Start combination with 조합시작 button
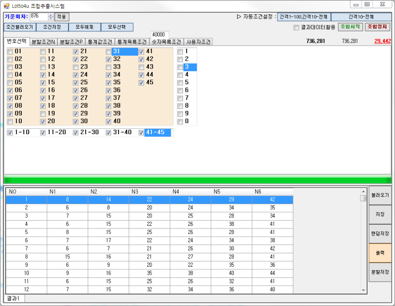Screen dimensions: 395x306 (x=350, y=27)
